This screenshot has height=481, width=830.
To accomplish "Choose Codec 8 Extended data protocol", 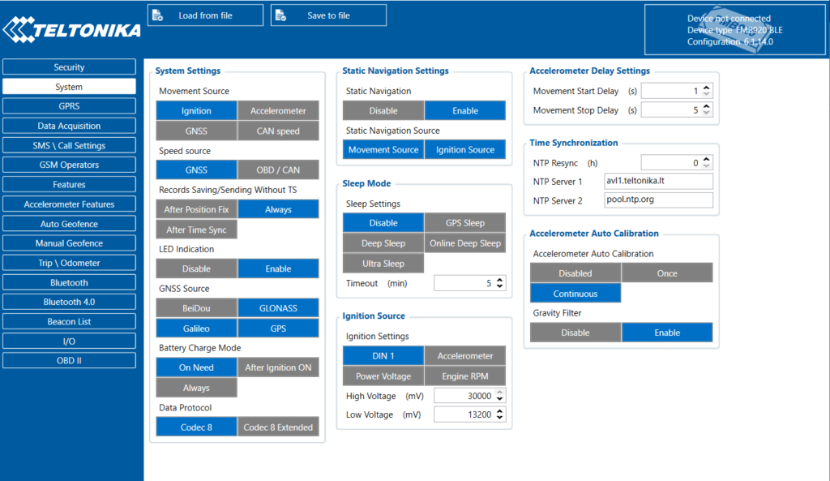I will 279,427.
